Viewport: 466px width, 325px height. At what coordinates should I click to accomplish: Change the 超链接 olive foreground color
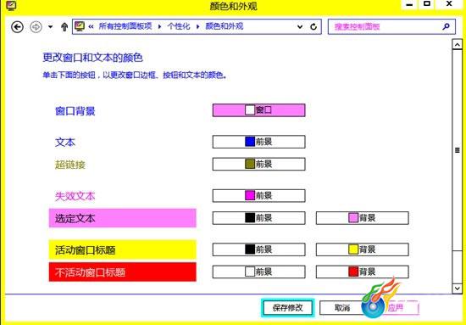(x=258, y=164)
